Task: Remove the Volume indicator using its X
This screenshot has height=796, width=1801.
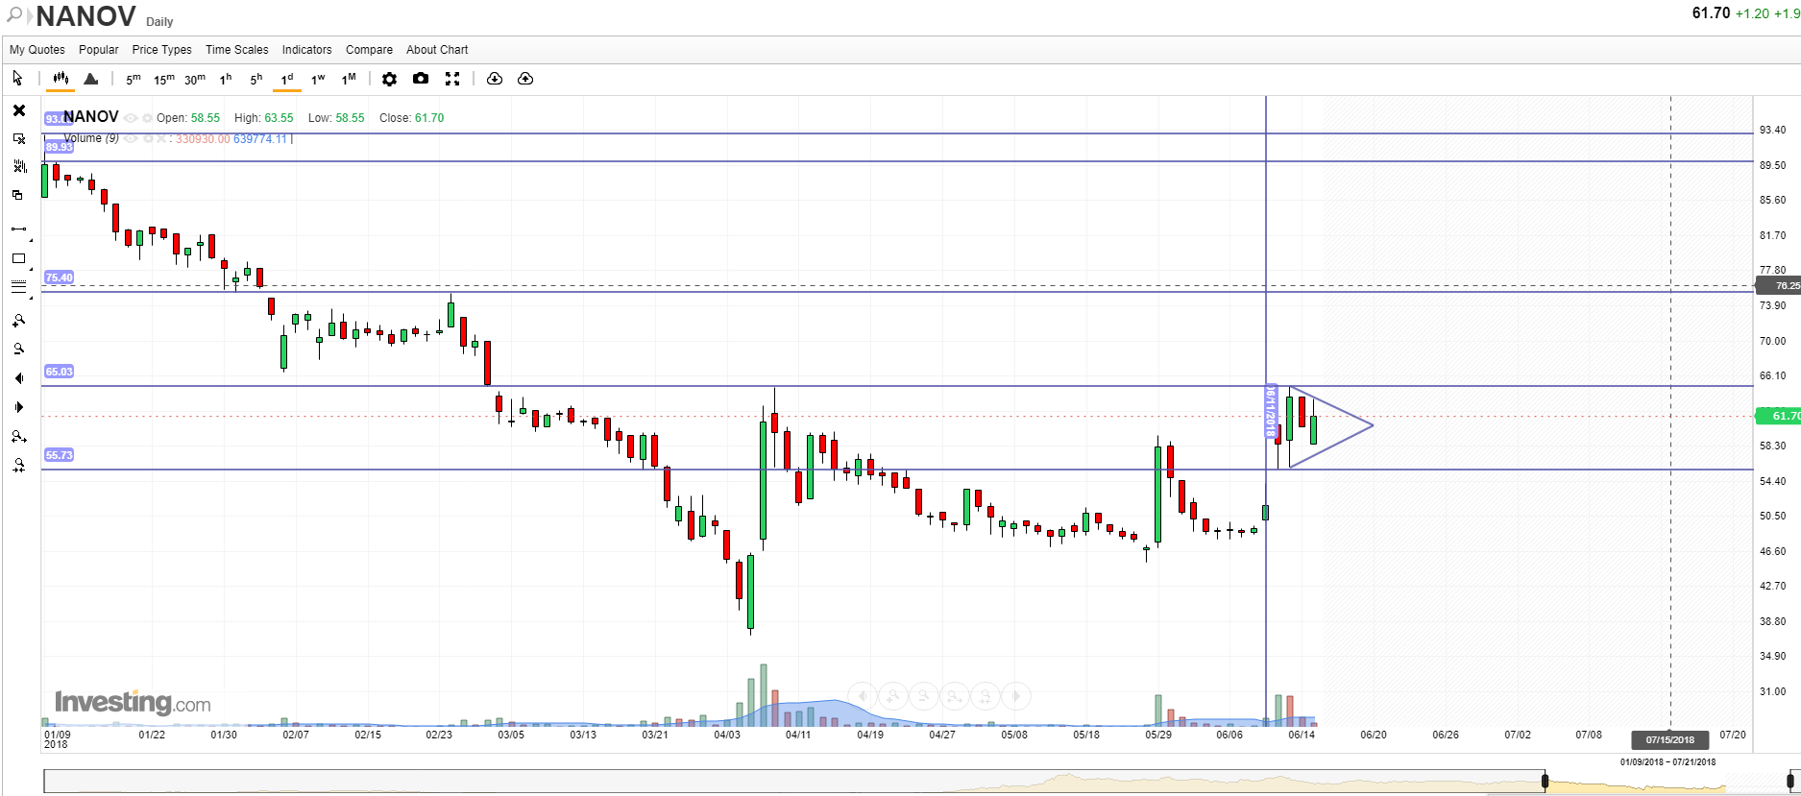Action: pyautogui.click(x=160, y=139)
